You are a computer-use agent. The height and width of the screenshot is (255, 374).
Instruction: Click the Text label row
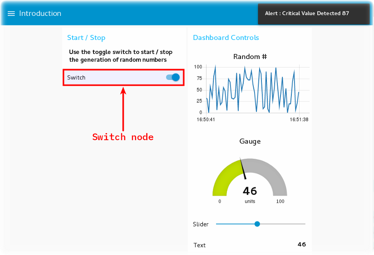250,245
